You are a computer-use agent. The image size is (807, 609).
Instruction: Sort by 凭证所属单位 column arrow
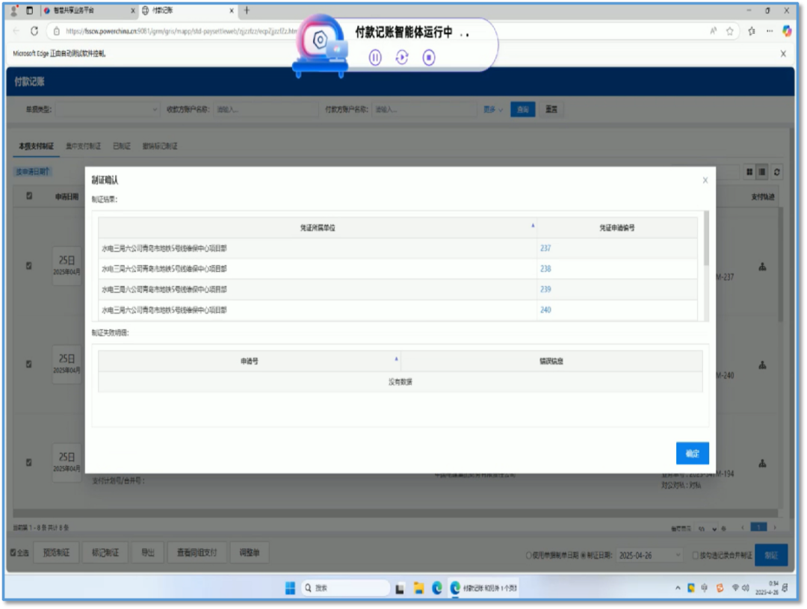click(x=533, y=226)
